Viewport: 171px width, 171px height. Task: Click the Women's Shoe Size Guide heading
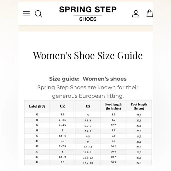(x=88, y=55)
